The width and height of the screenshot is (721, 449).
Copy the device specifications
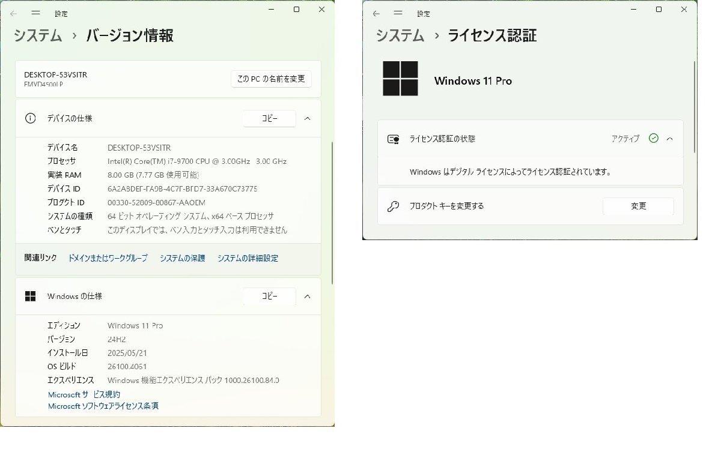(269, 118)
